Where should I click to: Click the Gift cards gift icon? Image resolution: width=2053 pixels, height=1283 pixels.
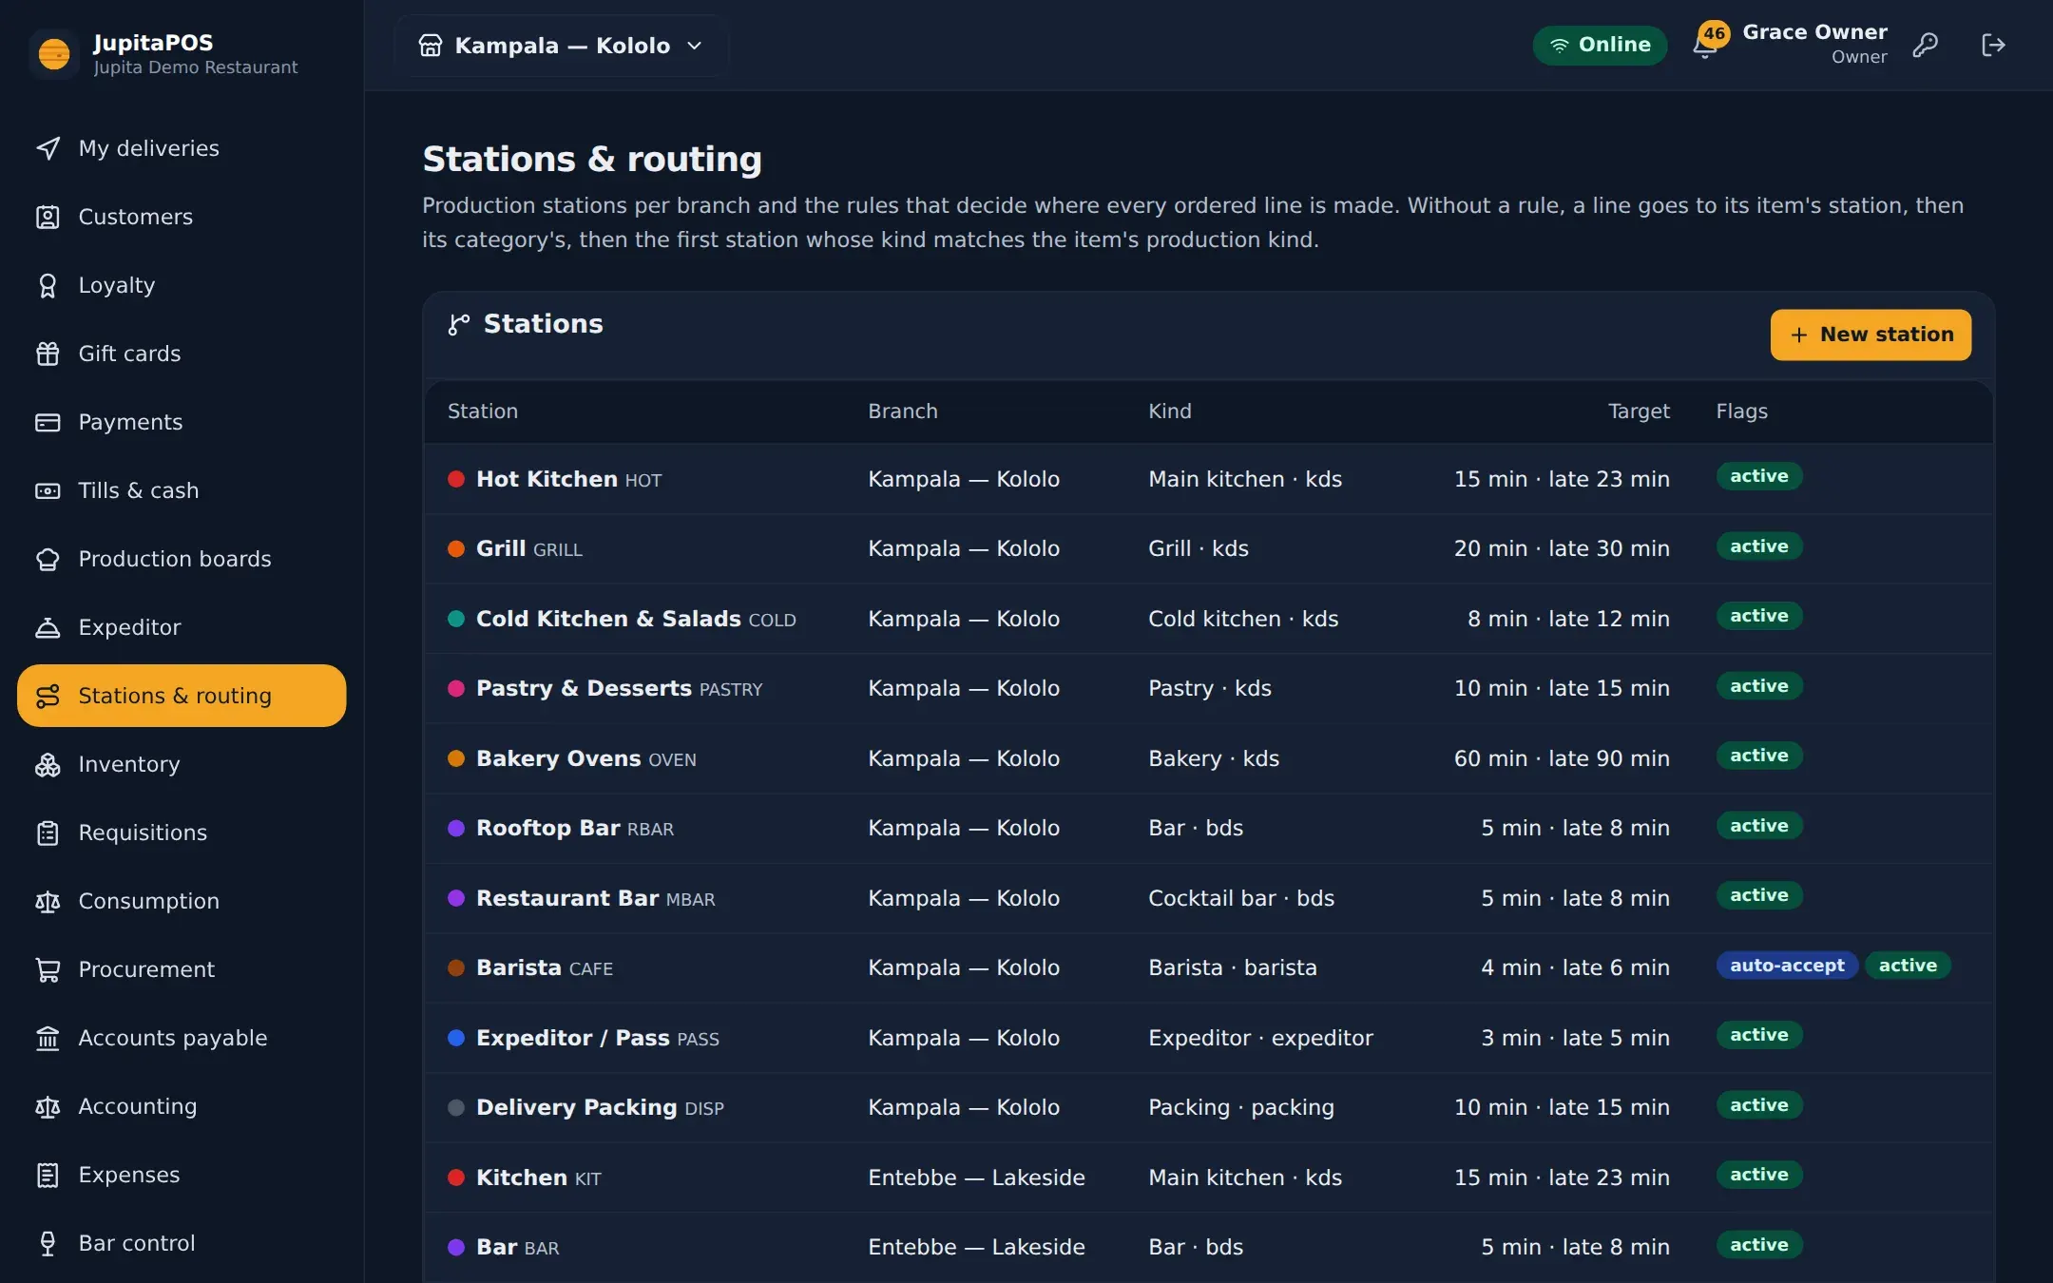point(48,354)
